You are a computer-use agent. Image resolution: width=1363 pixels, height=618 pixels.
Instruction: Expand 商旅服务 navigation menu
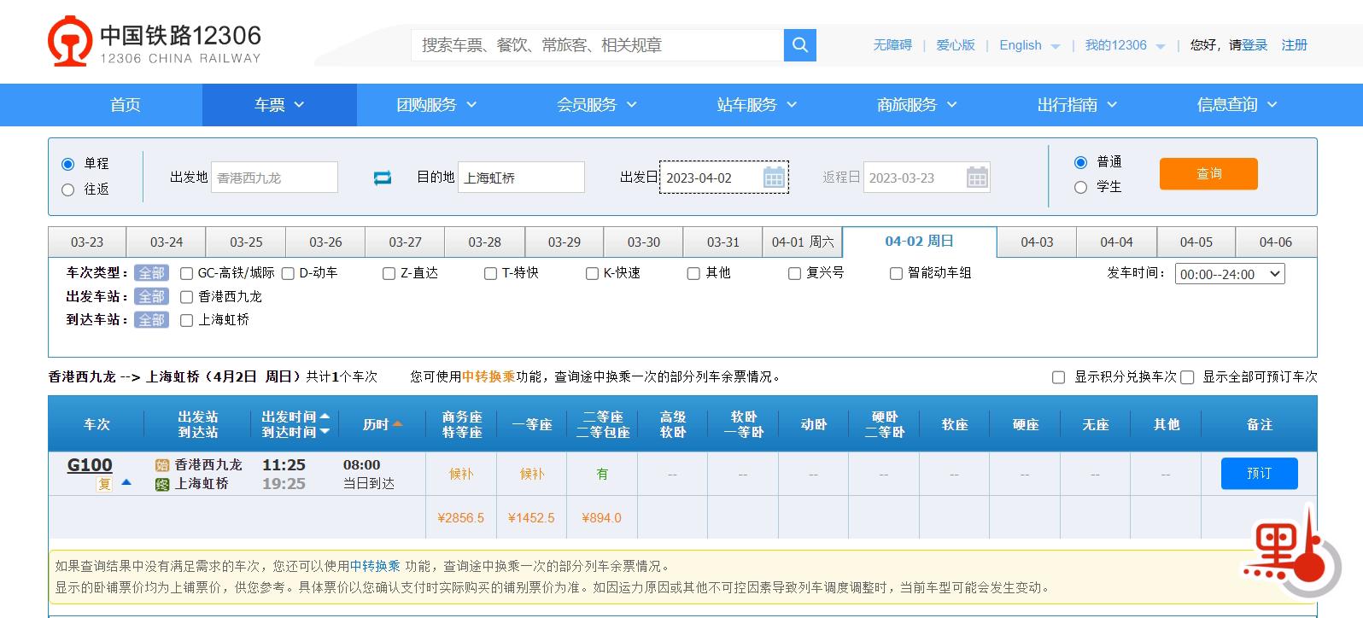coord(917,105)
